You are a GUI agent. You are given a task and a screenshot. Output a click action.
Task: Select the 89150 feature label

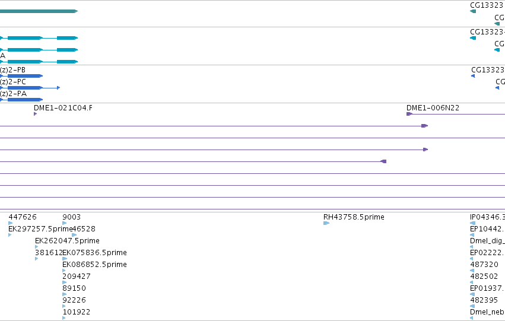(x=74, y=288)
